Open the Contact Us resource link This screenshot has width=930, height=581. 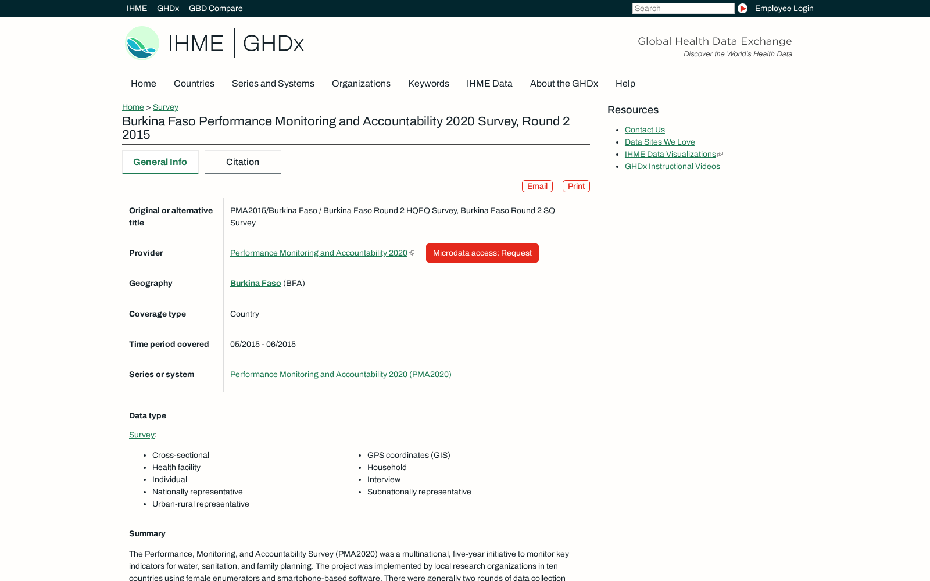pyautogui.click(x=645, y=130)
